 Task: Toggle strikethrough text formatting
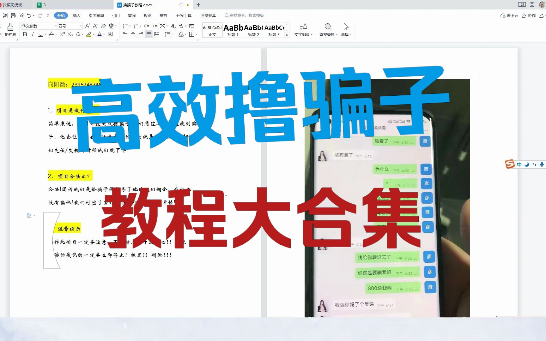[51, 34]
